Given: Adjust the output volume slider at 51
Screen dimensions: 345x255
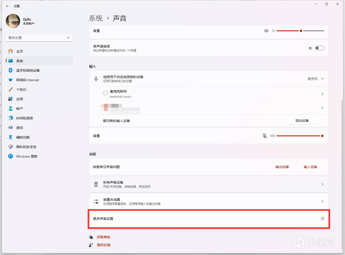Looking at the screenshot, I should tap(300, 31).
